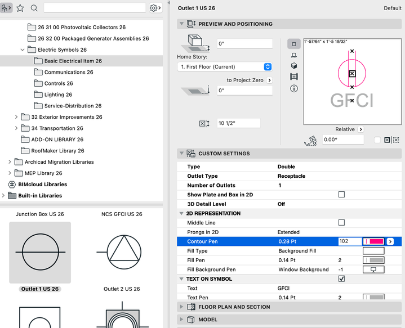Select the 2D symbol preview icon
The height and width of the screenshot is (328, 405).
tap(293, 44)
